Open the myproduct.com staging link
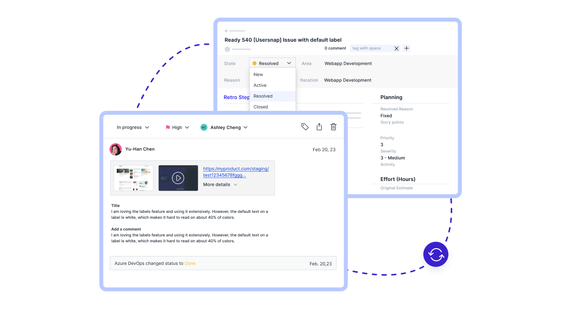The width and height of the screenshot is (588, 309). [236, 172]
